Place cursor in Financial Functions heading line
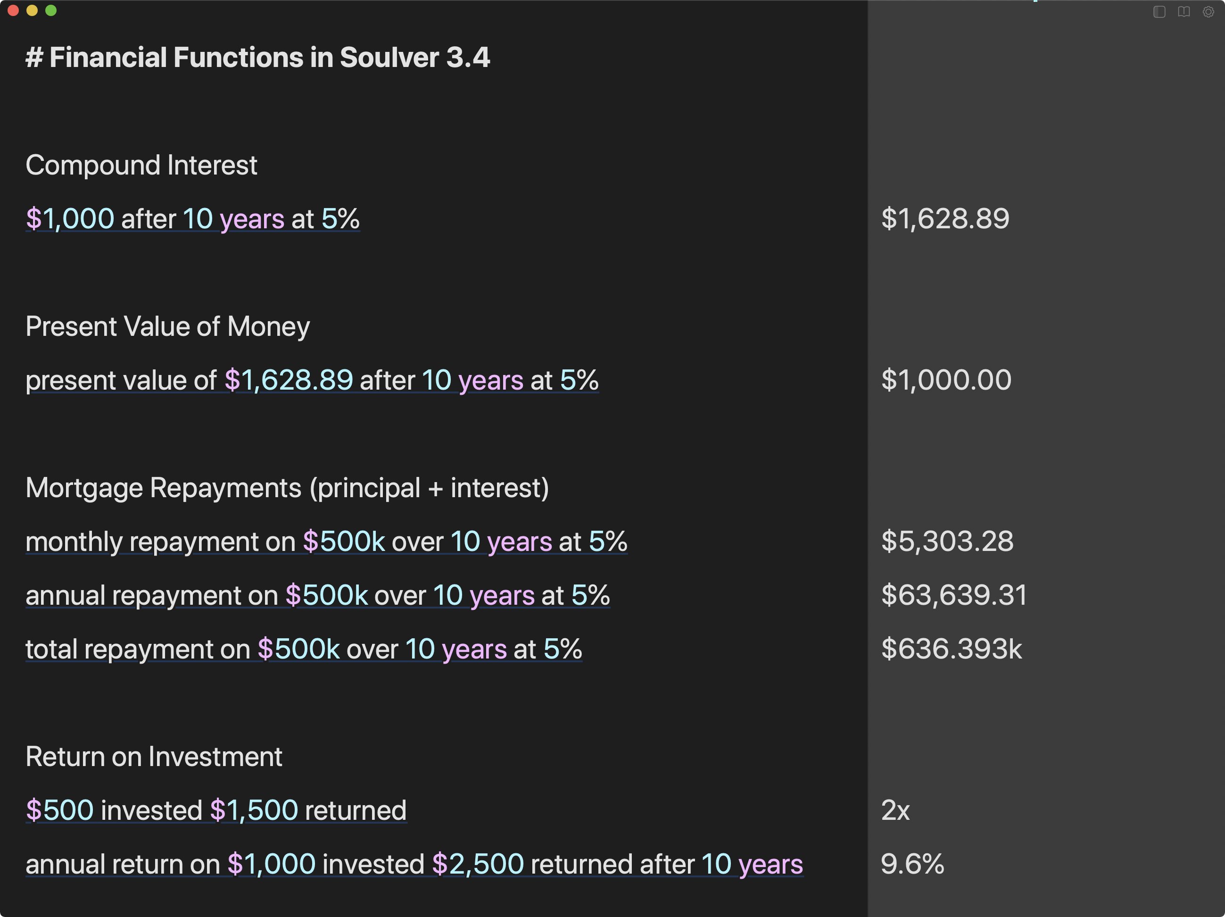 pos(258,57)
